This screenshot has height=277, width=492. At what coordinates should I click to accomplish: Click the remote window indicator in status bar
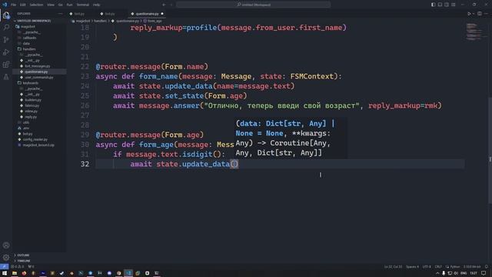point(4,267)
